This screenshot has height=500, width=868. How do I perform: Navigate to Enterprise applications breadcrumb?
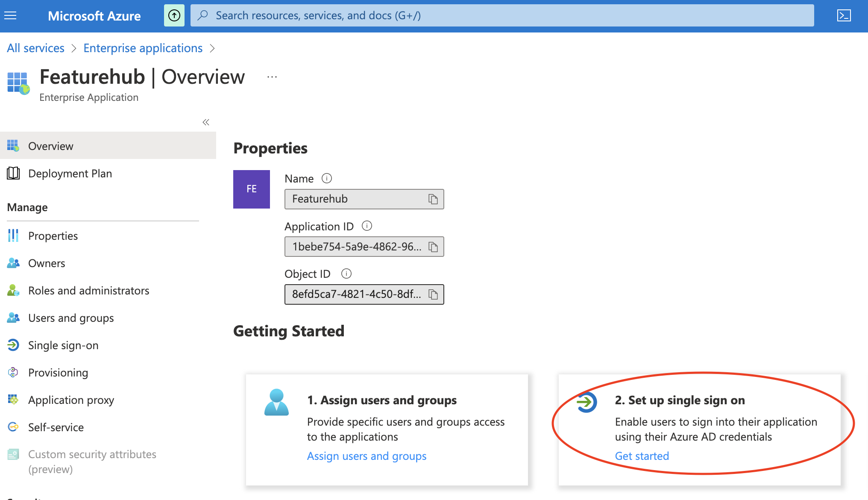(143, 48)
